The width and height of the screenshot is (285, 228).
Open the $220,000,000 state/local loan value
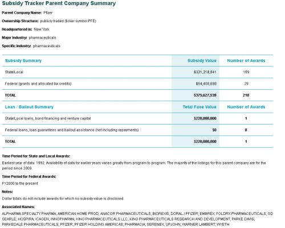click(x=205, y=118)
